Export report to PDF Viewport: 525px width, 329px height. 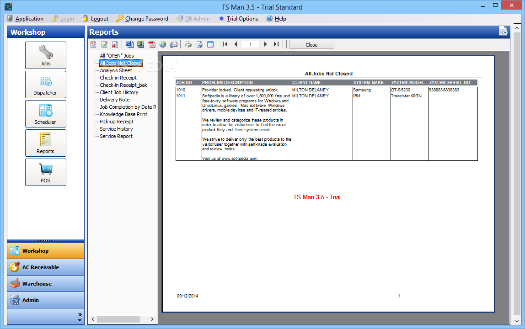pos(152,44)
